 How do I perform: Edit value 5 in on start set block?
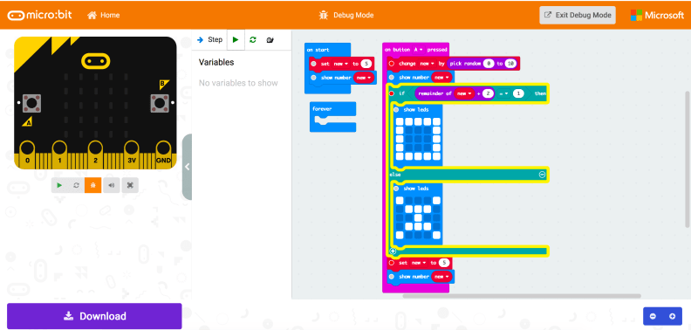click(366, 64)
